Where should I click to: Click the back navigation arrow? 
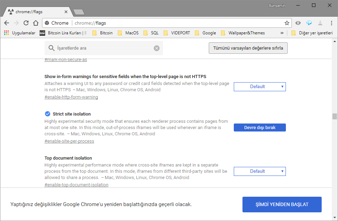pyautogui.click(x=6, y=23)
